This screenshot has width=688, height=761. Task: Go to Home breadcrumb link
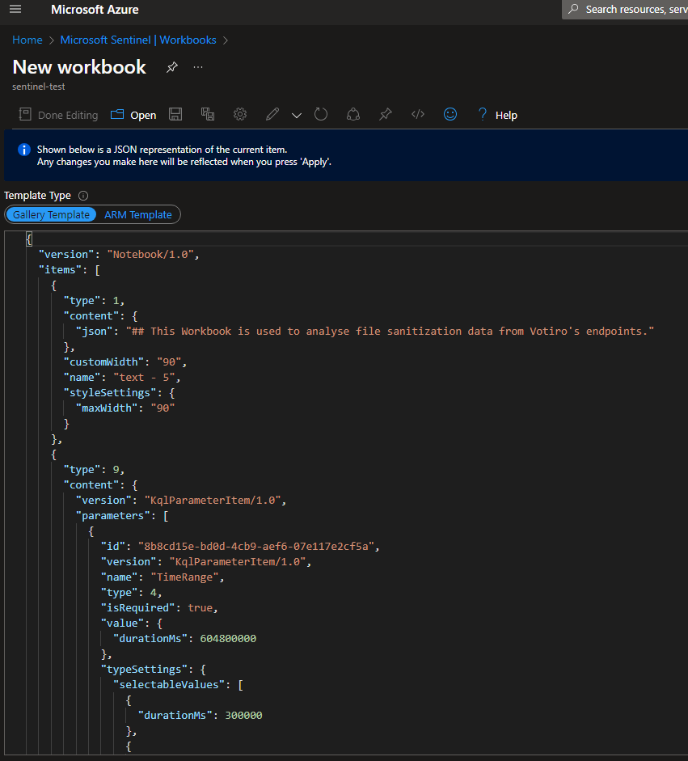pos(27,40)
